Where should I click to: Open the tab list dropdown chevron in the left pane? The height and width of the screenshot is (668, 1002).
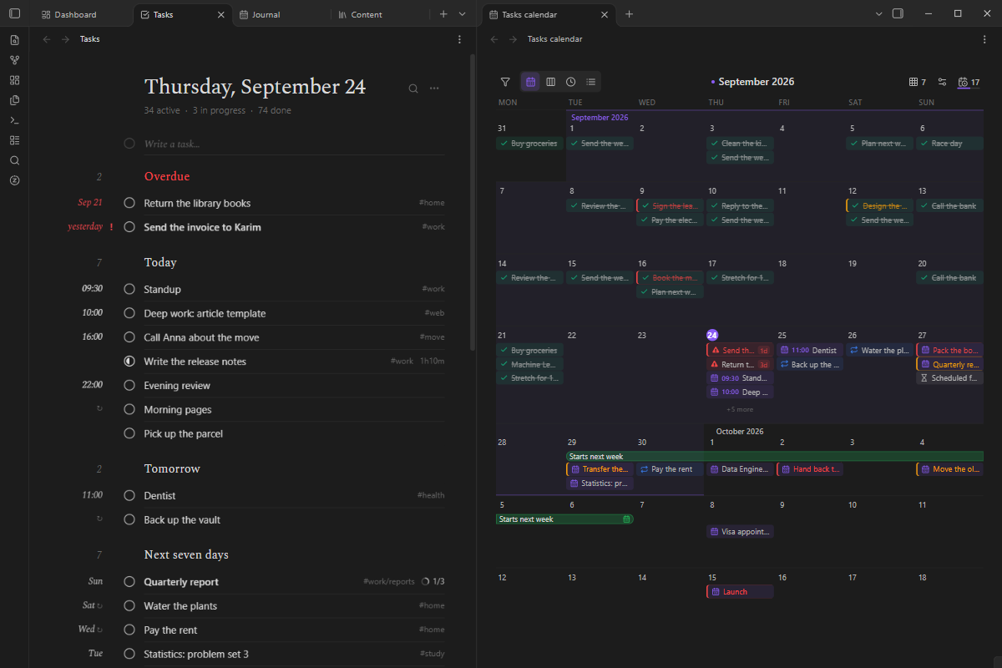point(462,14)
